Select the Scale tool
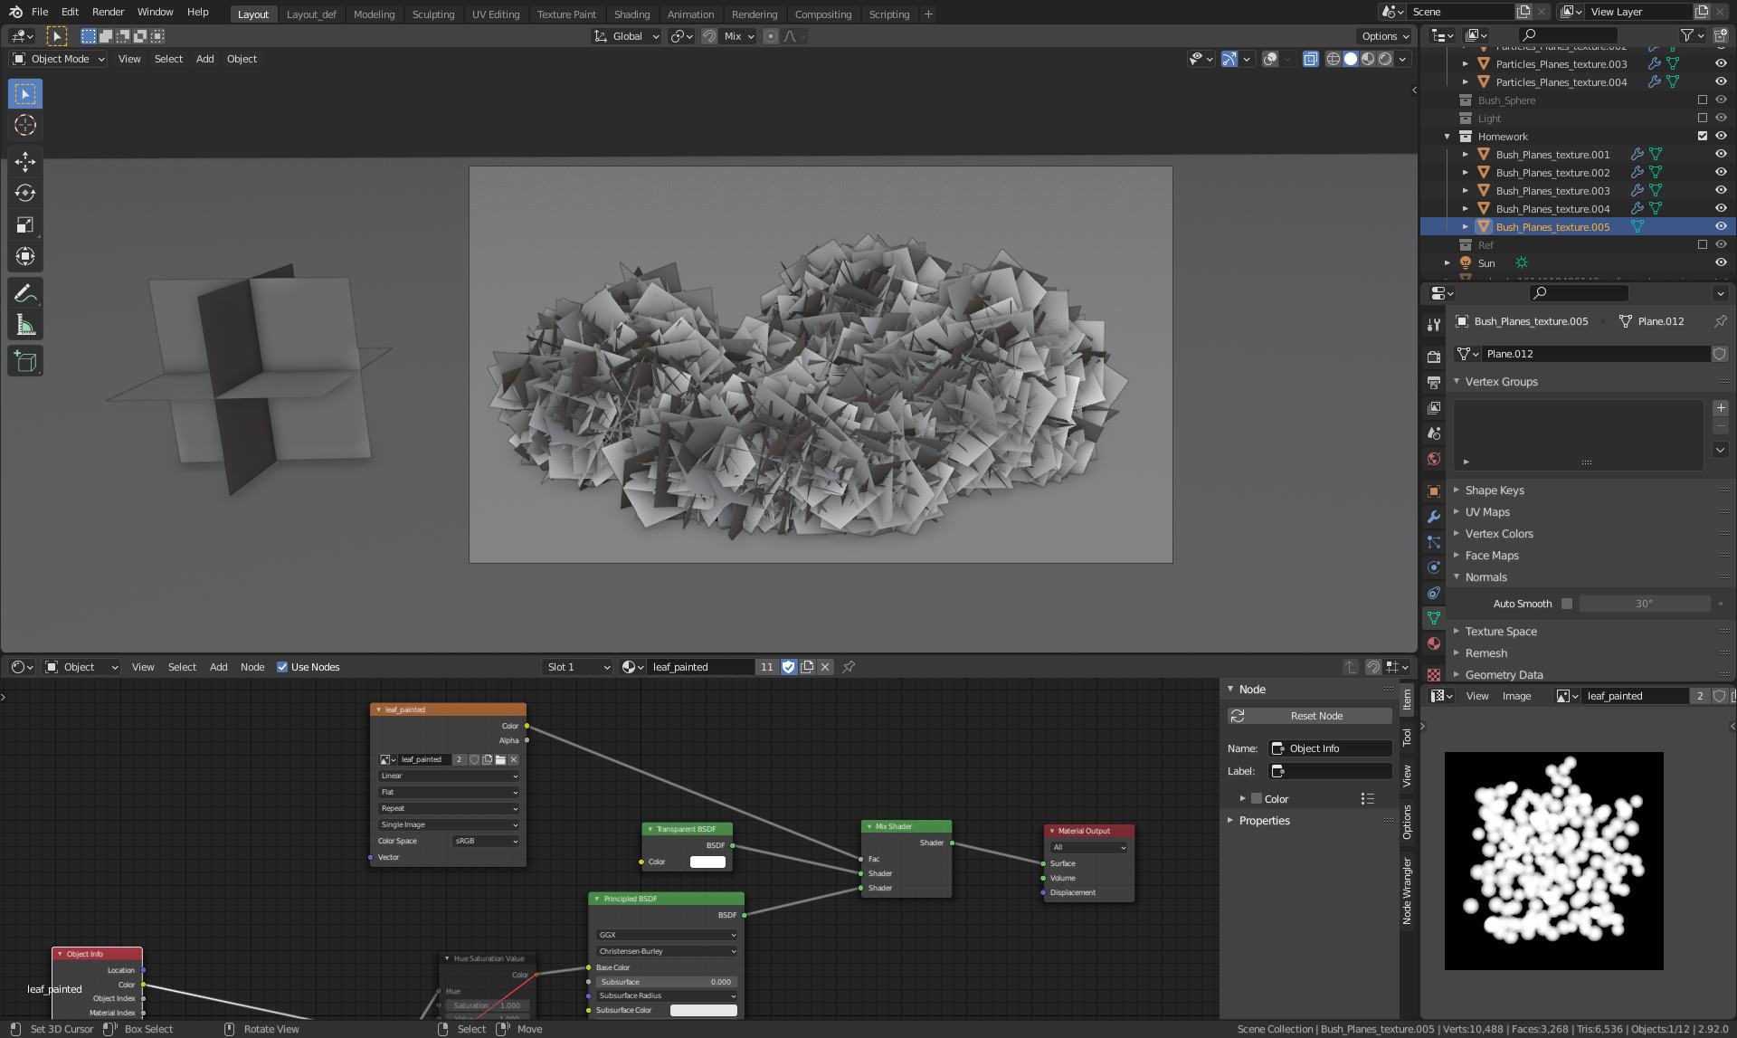Image resolution: width=1737 pixels, height=1038 pixels. click(25, 225)
